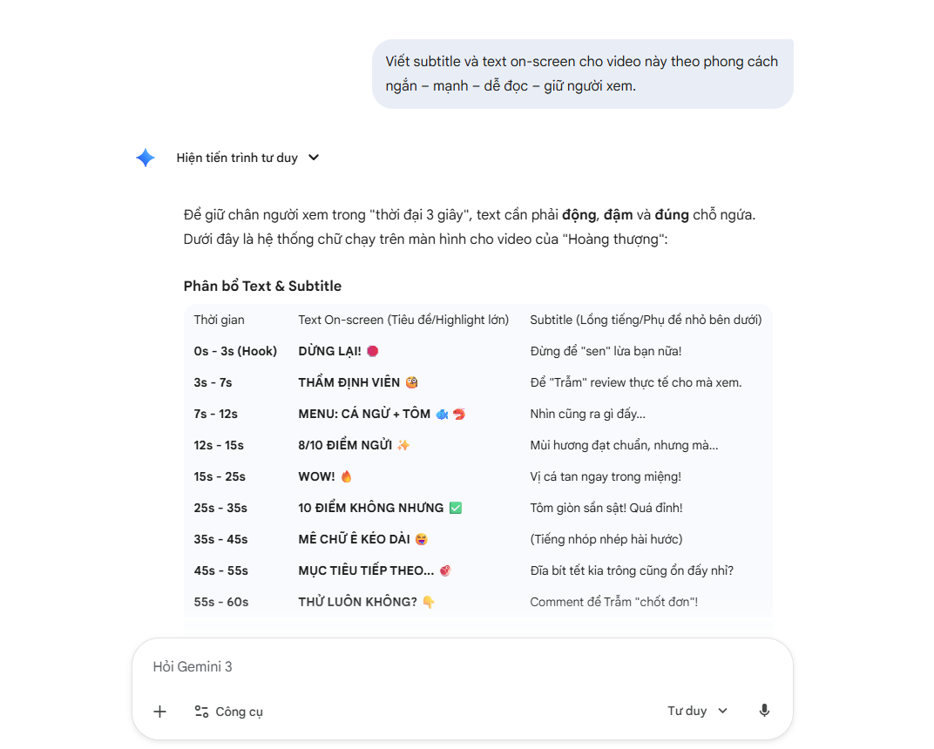This screenshot has height=749, width=934.
Task: Click the pointing-down emoji in last row
Action: [x=429, y=602]
